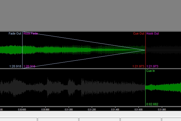Click the 0:31.000 timeline ruler mark
Viewport: 181px width, 121px height.
point(69,109)
